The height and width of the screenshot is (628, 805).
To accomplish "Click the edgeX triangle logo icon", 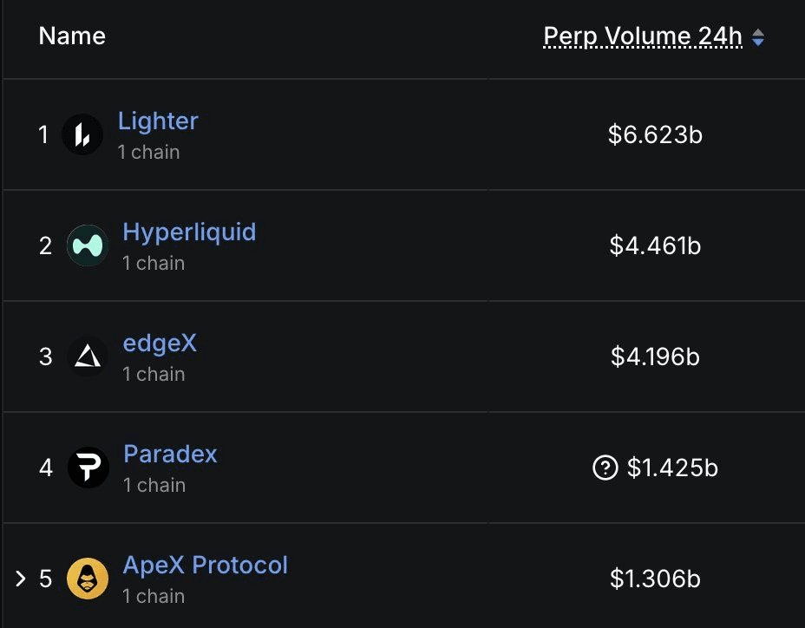I will coord(87,357).
